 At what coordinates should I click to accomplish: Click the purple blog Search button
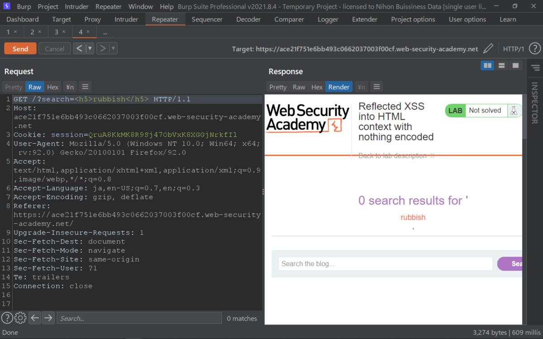510,264
